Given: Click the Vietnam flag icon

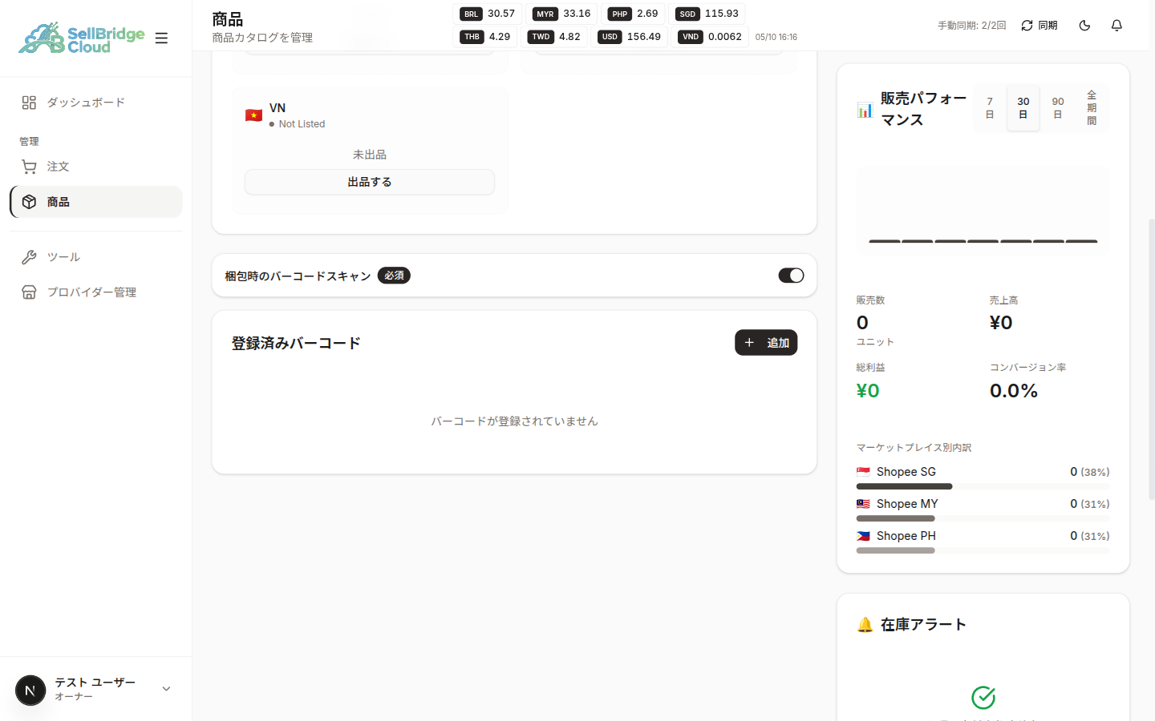Looking at the screenshot, I should coord(253,115).
